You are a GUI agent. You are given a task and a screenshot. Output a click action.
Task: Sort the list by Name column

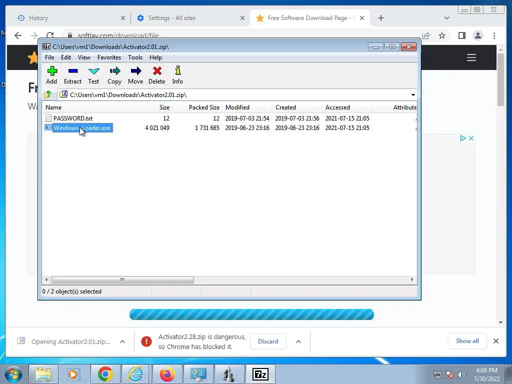(82, 107)
